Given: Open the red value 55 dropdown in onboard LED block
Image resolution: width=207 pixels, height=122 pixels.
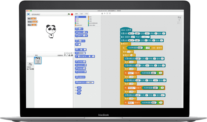Looking at the screenshot, I should (x=147, y=65).
